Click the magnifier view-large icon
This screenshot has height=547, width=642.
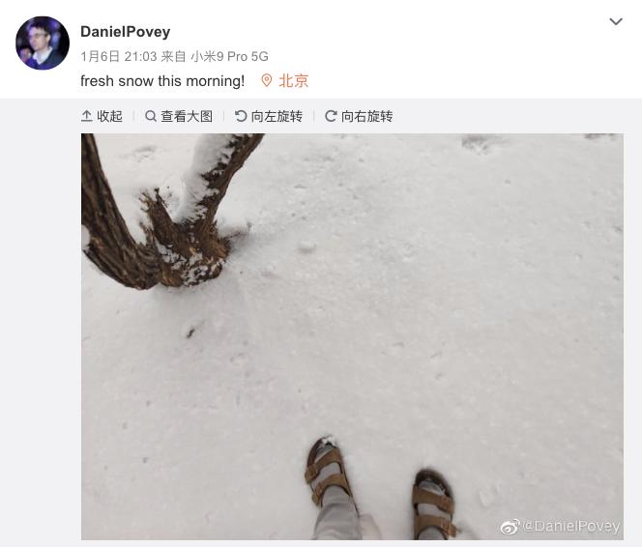tap(151, 116)
